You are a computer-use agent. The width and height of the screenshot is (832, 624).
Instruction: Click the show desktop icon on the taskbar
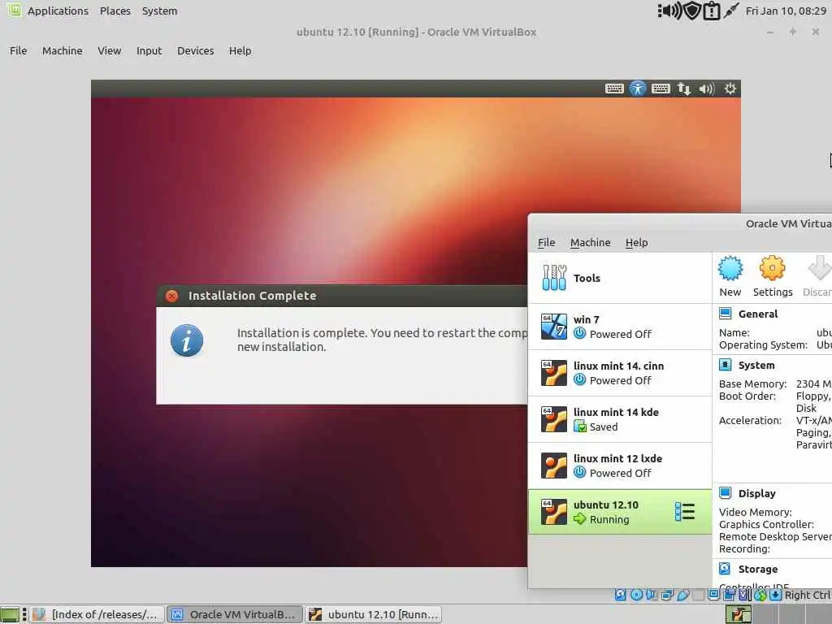(10, 614)
